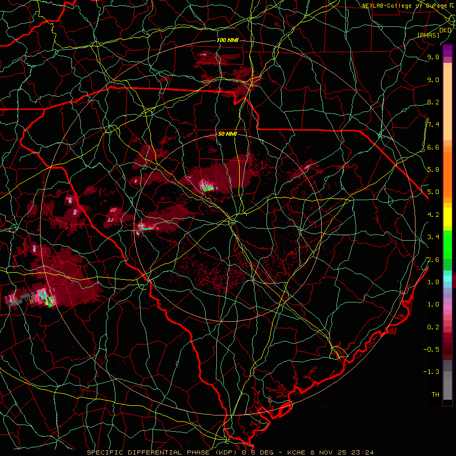Click the 3.4 color scale value
The image size is (456, 456).
[433, 237]
